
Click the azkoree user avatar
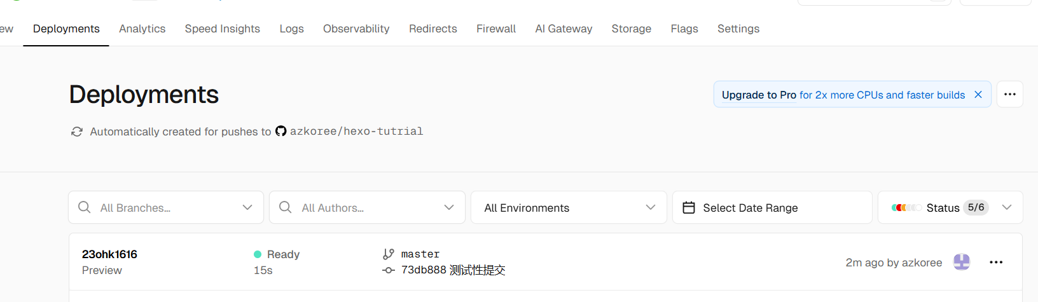pyautogui.click(x=962, y=262)
